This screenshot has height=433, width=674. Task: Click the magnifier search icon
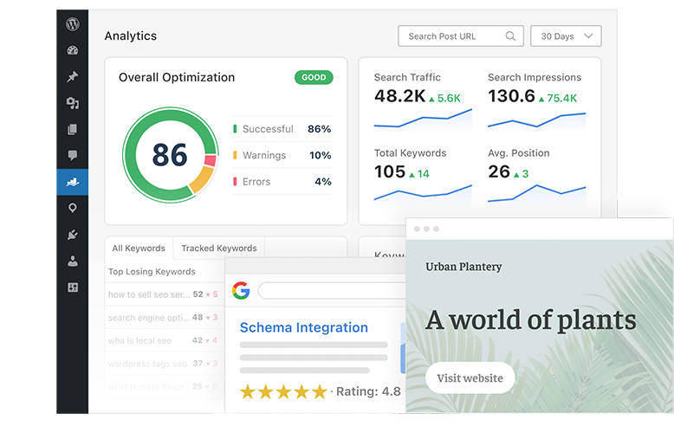click(x=510, y=36)
